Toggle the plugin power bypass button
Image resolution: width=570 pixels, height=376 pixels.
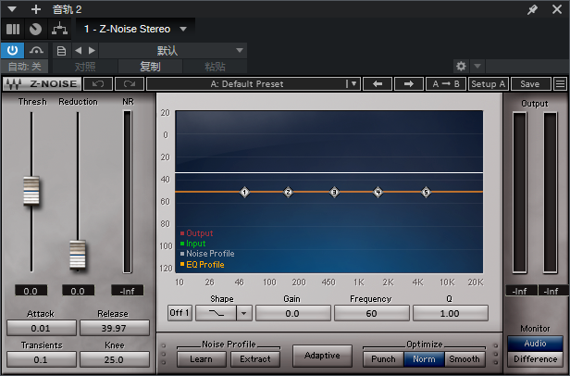pyautogui.click(x=12, y=50)
